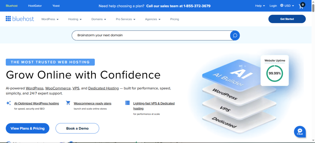The height and width of the screenshot is (143, 315).
Task: Open the Domains dropdown menu
Action: click(x=99, y=19)
